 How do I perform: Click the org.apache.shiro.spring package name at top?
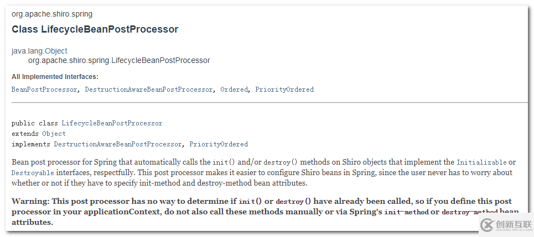click(52, 14)
